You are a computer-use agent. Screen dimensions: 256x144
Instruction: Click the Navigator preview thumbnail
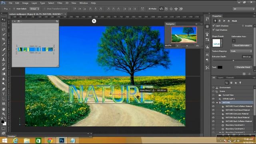pyautogui.click(x=184, y=35)
